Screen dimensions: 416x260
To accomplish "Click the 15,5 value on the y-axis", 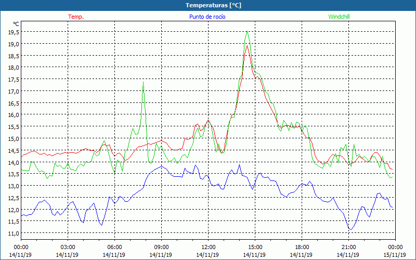I will [14, 126].
